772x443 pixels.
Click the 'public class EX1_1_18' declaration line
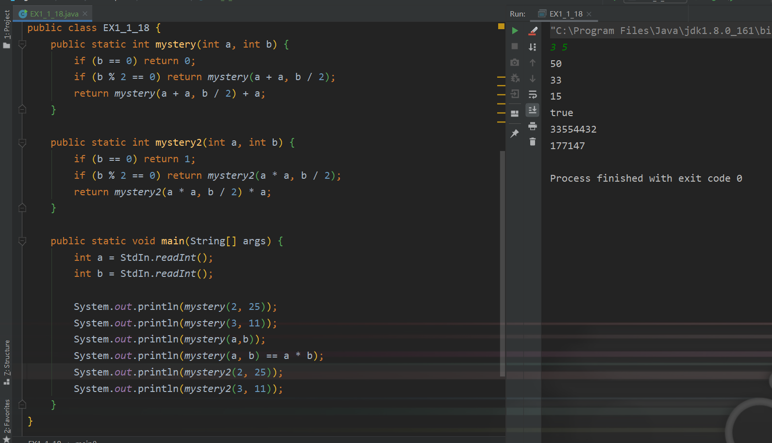tap(94, 28)
